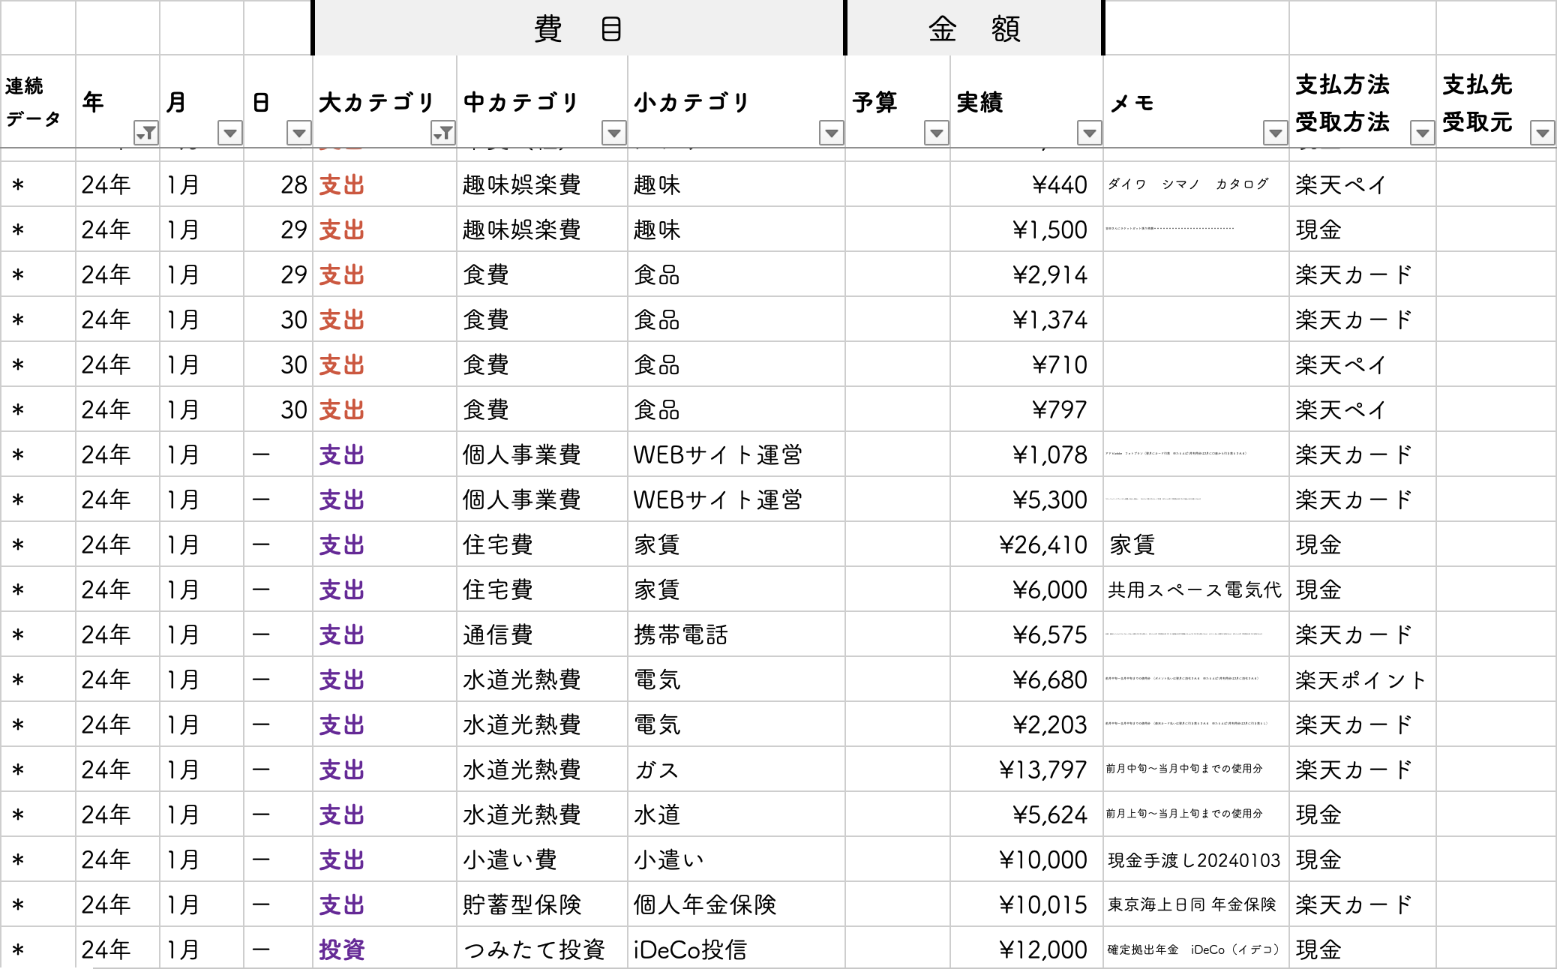Viewport: 1557px width, 969px height.
Task: Select the 費目 merged header cell
Action: pyautogui.click(x=578, y=28)
